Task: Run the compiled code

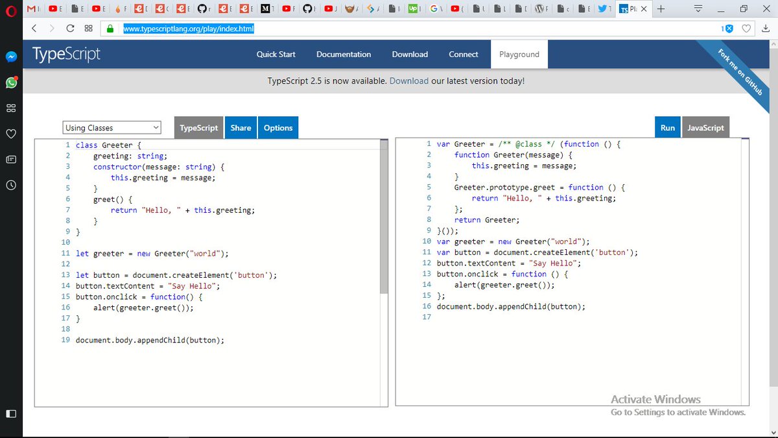Action: pyautogui.click(x=668, y=128)
